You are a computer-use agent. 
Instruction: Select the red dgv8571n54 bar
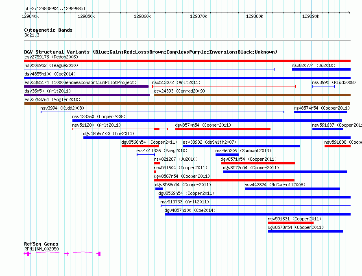pyautogui.click(x=258, y=163)
